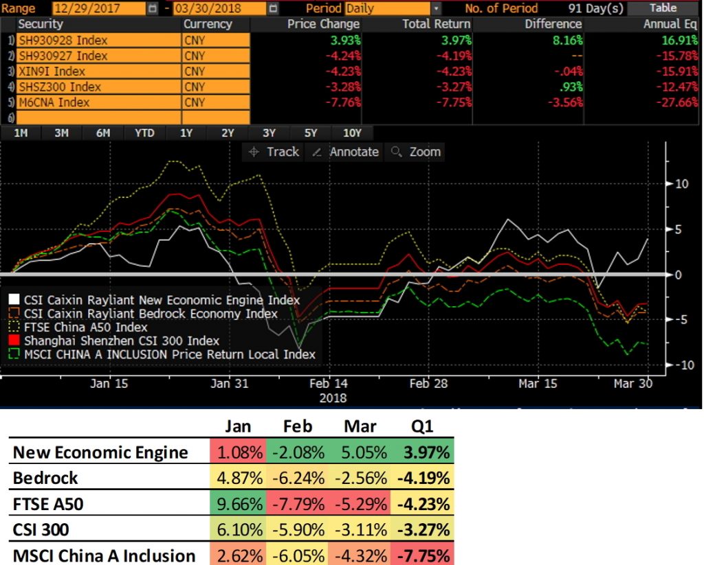The image size is (704, 565).
Task: Click the 9.66% January value for FTSE A50
Action: (x=240, y=504)
